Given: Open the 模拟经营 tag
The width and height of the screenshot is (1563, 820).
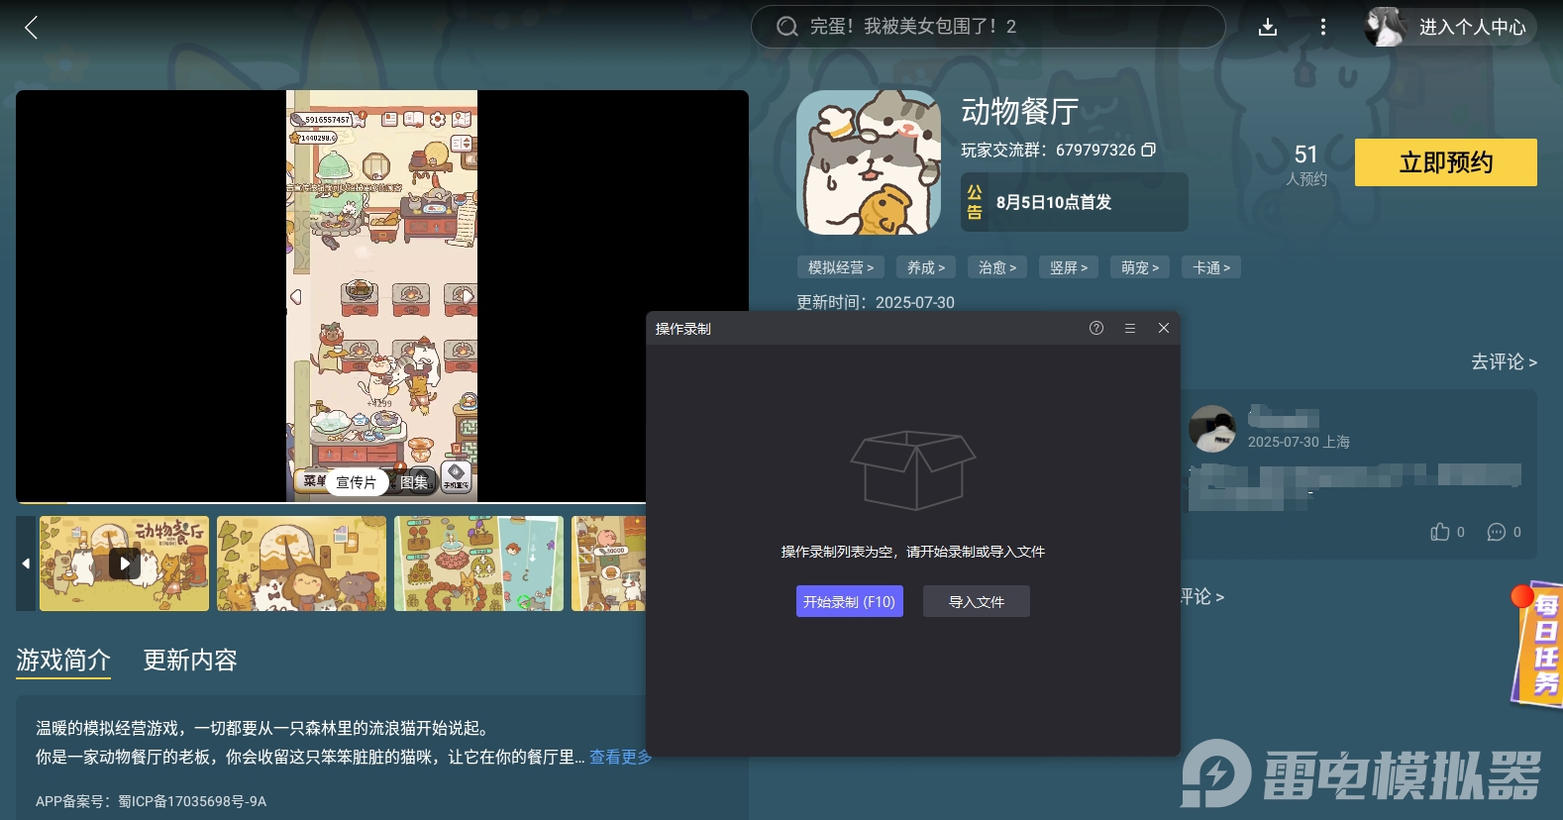Looking at the screenshot, I should (x=841, y=267).
